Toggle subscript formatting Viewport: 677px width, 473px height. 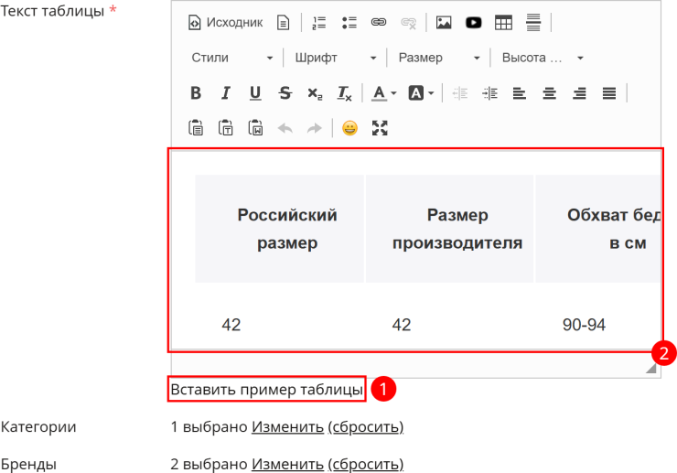[x=315, y=93]
